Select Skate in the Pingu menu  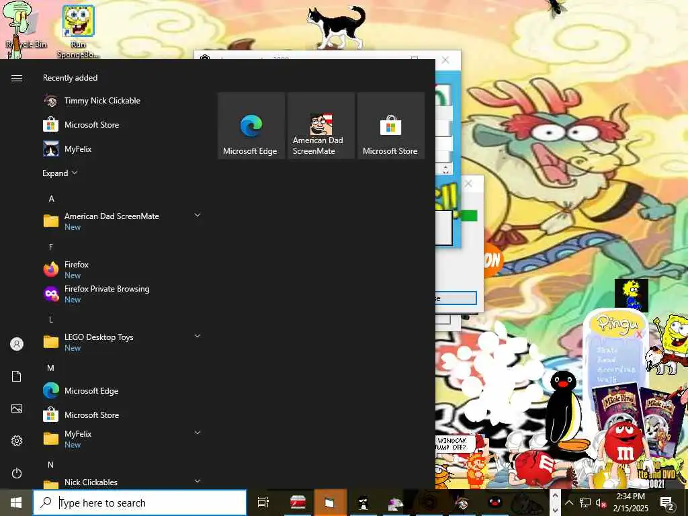click(x=607, y=350)
